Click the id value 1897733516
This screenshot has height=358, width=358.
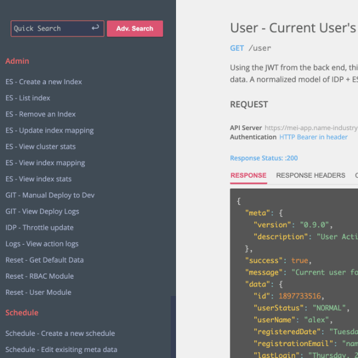click(300, 296)
